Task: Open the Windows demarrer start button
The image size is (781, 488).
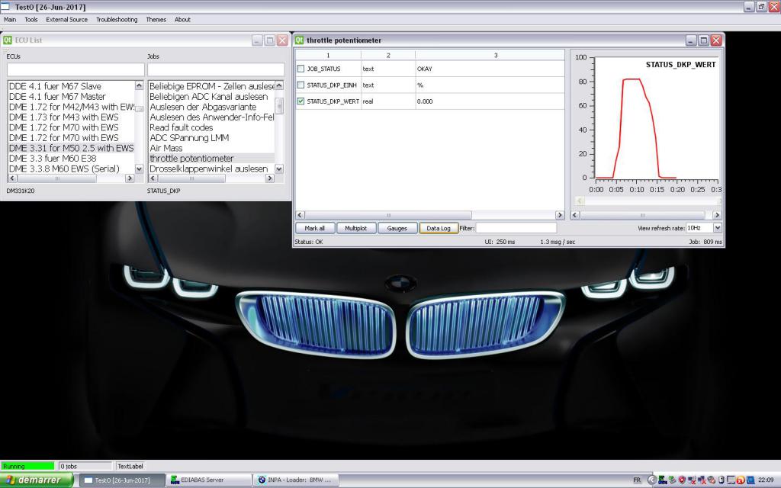Action: 37,480
